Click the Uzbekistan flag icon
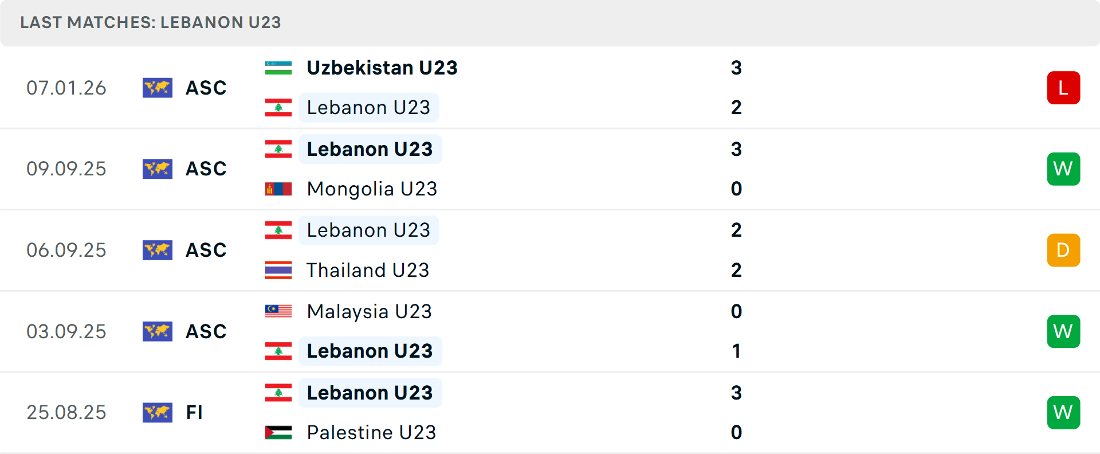 [x=278, y=68]
